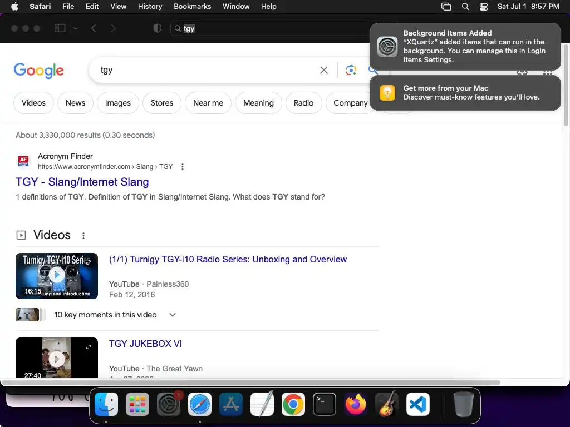This screenshot has height=427, width=570.
Task: Open Firefox from the dock
Action: (356, 404)
